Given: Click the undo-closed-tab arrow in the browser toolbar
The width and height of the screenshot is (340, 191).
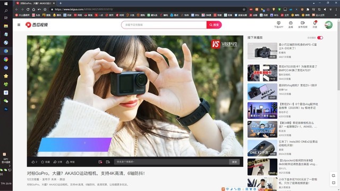Looking at the screenshot, I should point(39,10).
